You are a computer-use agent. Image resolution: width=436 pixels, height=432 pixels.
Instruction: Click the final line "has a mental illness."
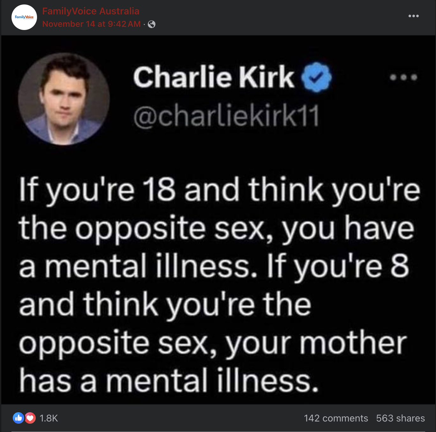tap(169, 380)
